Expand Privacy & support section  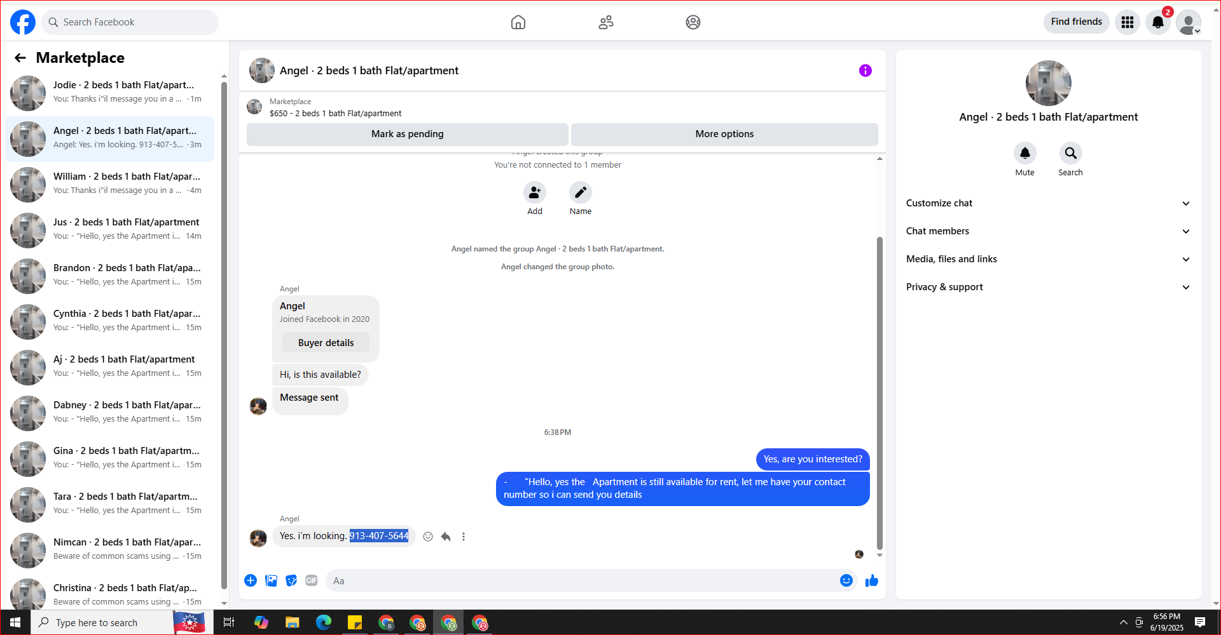tap(1049, 287)
